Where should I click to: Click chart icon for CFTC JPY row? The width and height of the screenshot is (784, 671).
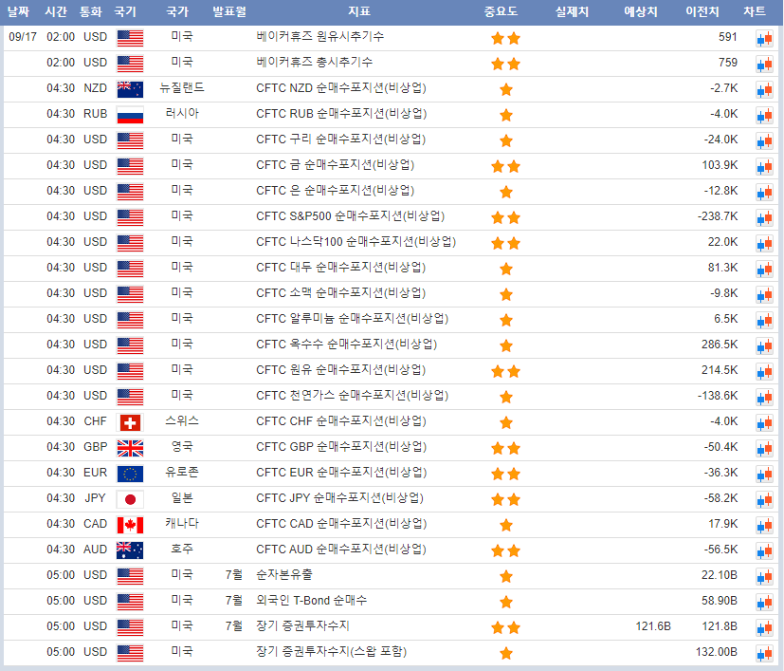[763, 500]
